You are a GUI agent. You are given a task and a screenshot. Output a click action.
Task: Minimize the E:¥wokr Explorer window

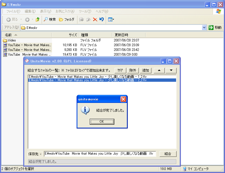pos(207,4)
